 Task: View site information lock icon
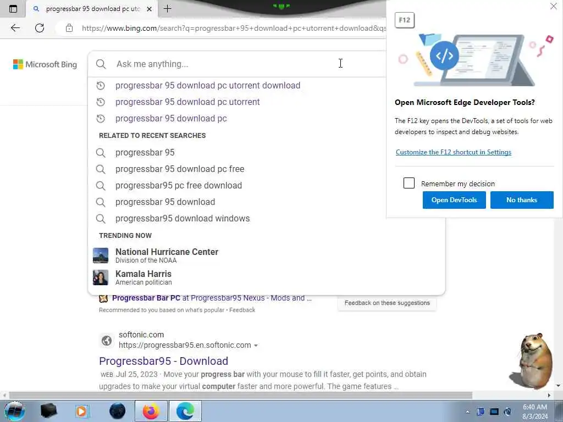click(x=69, y=28)
